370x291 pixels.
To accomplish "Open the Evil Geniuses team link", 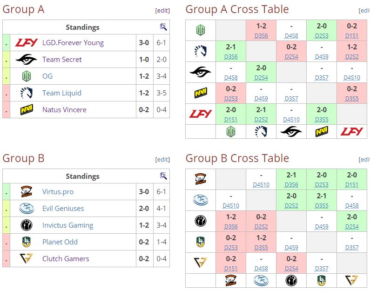I will tap(63, 209).
